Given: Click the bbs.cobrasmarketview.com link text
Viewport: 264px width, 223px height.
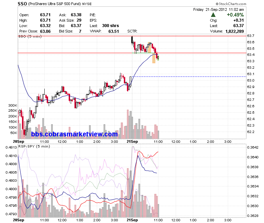Looking at the screenshot, I should 74,134.
